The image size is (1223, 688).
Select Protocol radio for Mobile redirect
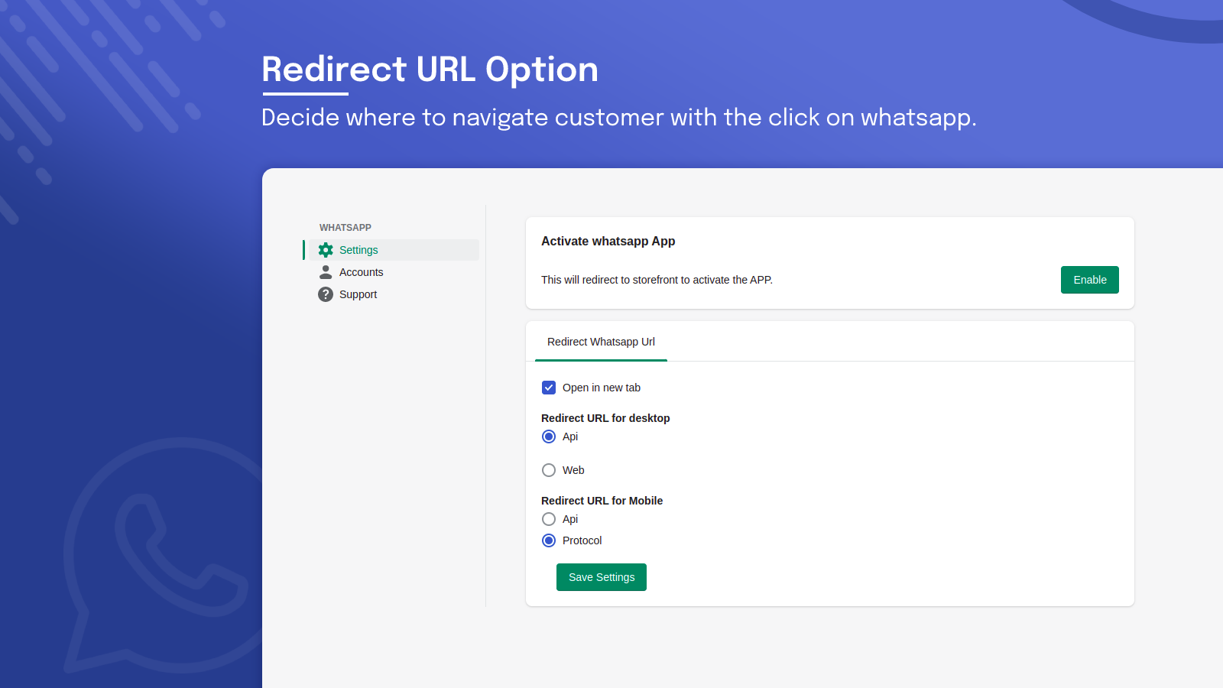point(549,540)
